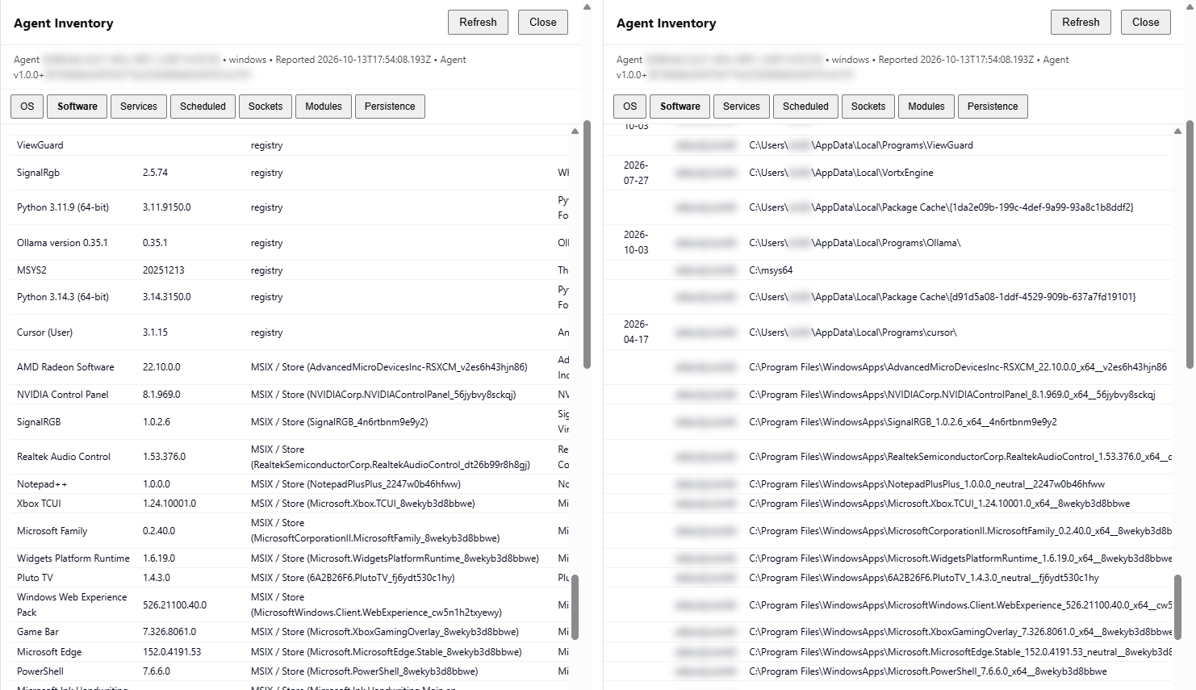Select the Widgets Platform Runtime entry
This screenshot has height=690, width=1196.
coord(73,558)
